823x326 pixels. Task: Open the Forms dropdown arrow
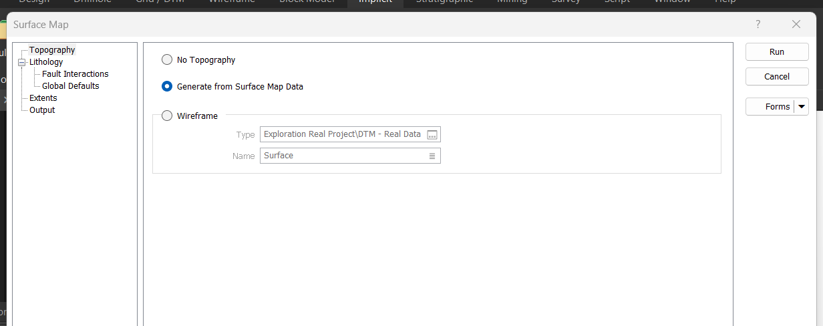click(x=802, y=106)
